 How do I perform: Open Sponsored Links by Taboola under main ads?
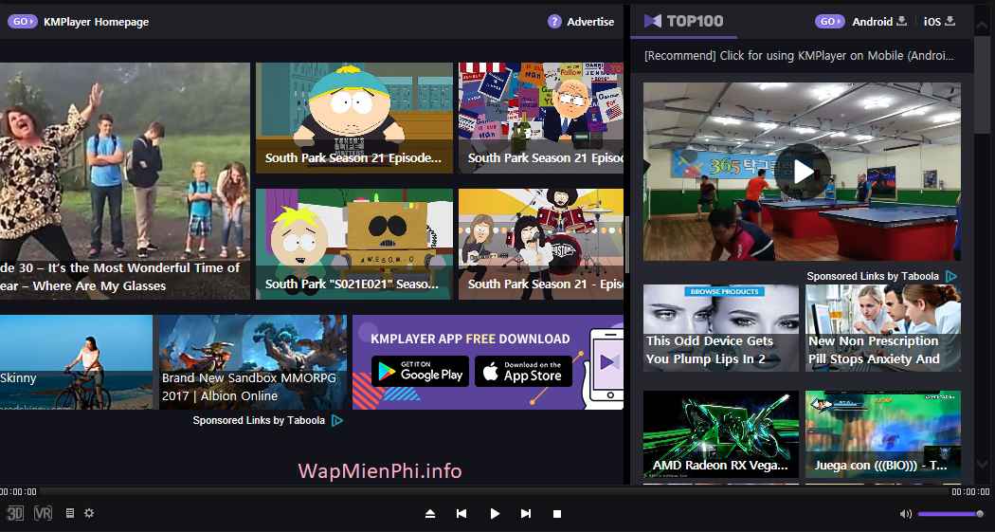tap(259, 420)
